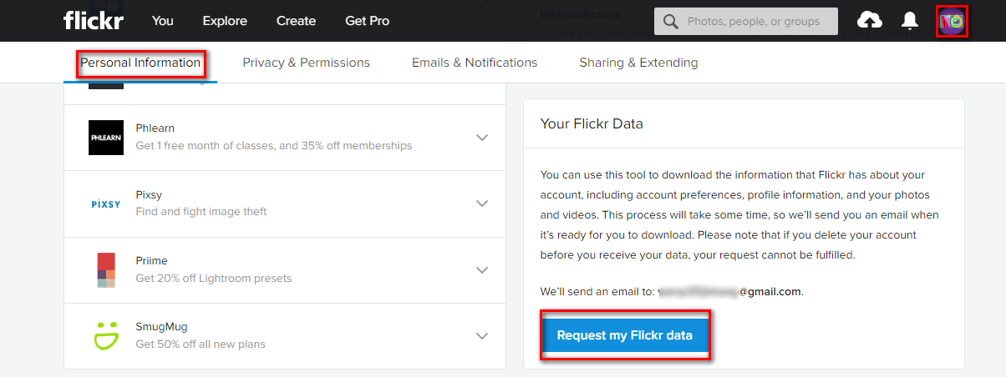This screenshot has width=1006, height=377.
Task: Switch to Privacy & Permissions tab
Action: tap(306, 63)
